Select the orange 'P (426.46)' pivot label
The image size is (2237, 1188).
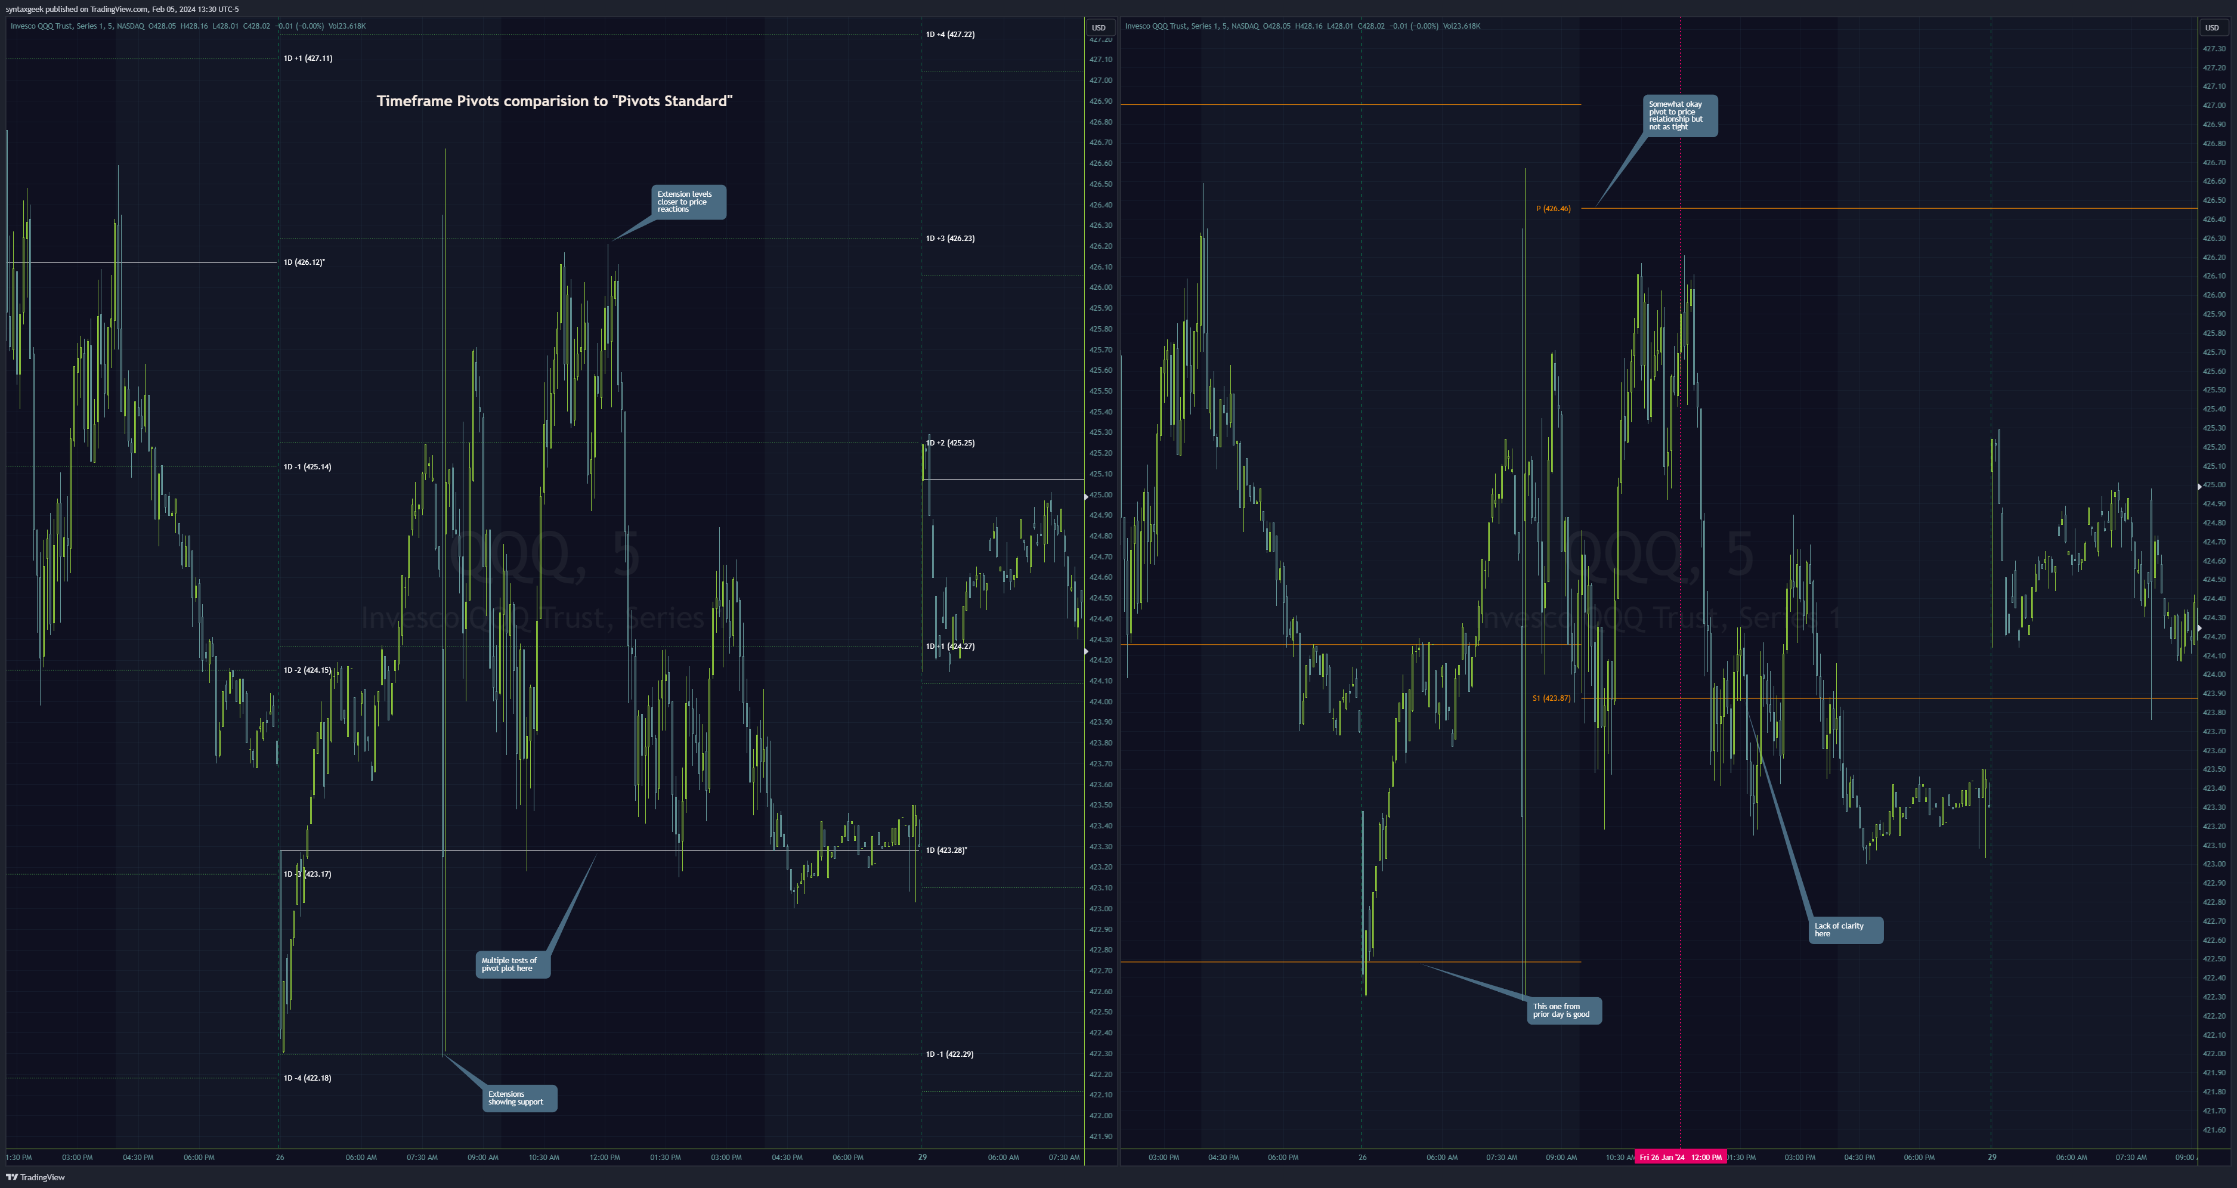coord(1554,208)
